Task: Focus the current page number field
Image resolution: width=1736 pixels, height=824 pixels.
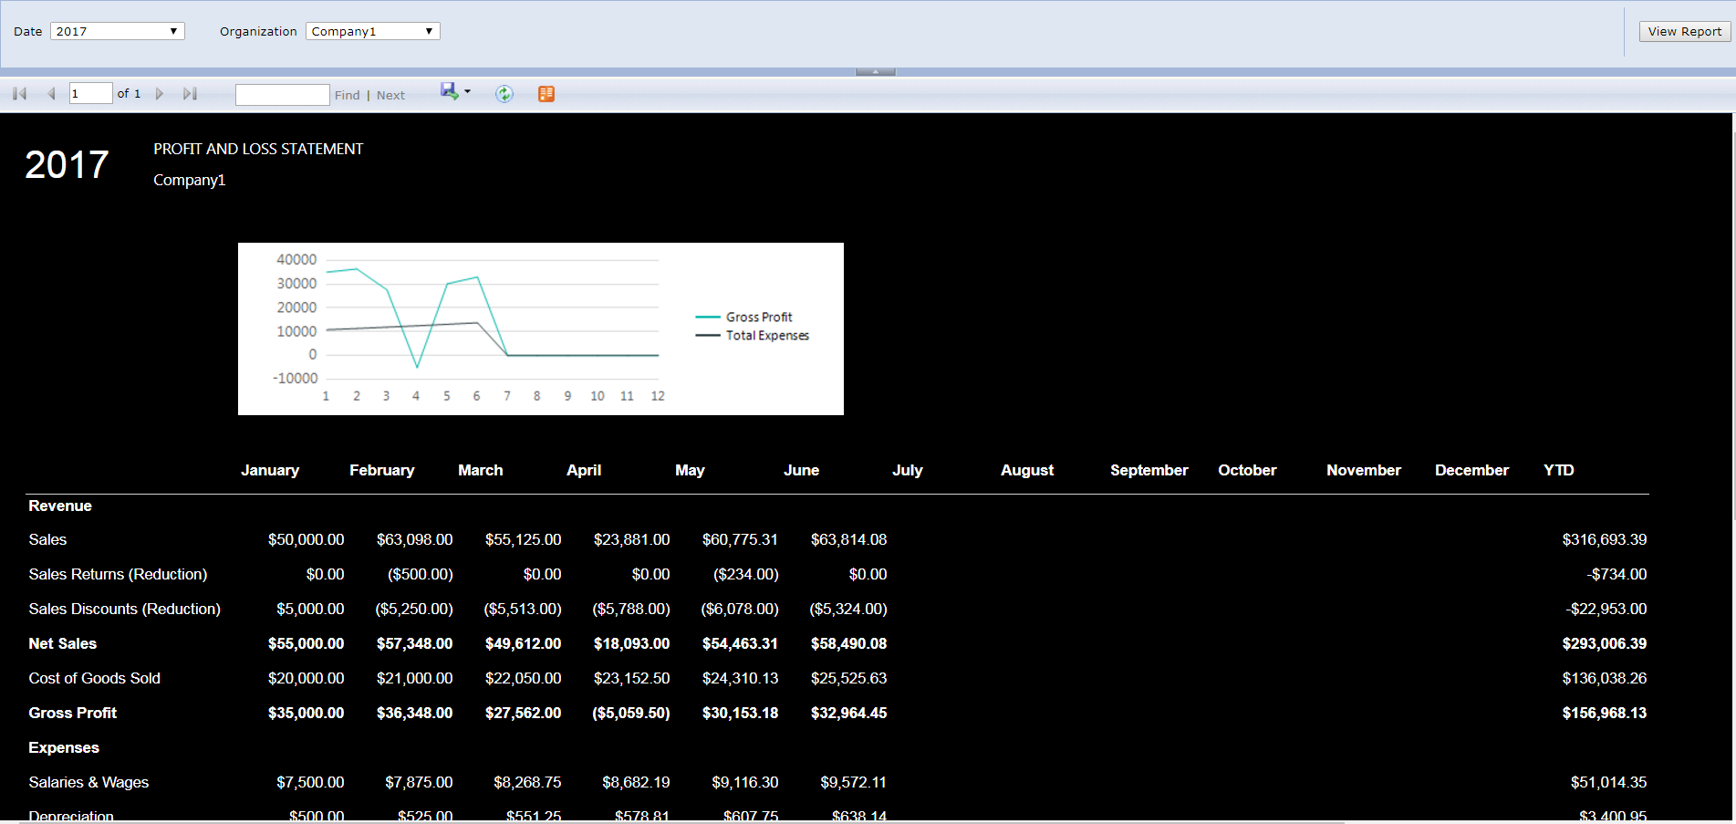Action: [x=91, y=93]
